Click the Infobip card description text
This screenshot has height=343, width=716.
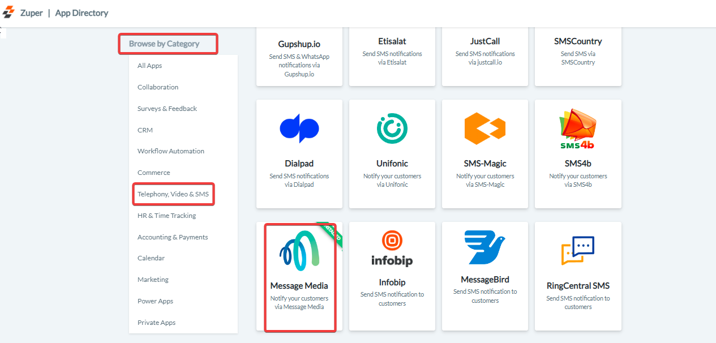coord(392,299)
